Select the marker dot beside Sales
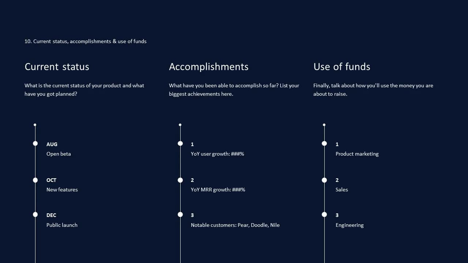468x263 pixels. [324, 180]
